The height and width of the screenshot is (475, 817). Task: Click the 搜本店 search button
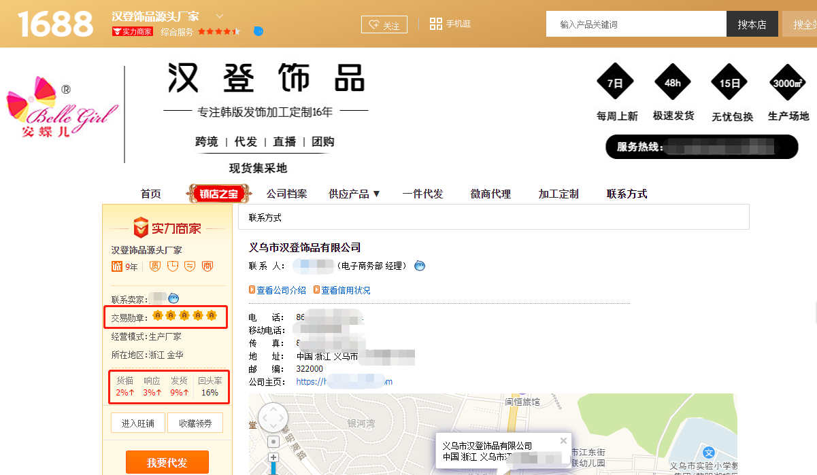click(x=752, y=24)
